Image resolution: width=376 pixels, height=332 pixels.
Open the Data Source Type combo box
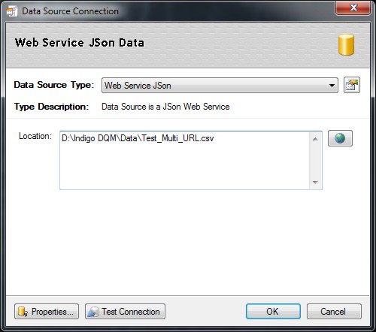[220, 86]
